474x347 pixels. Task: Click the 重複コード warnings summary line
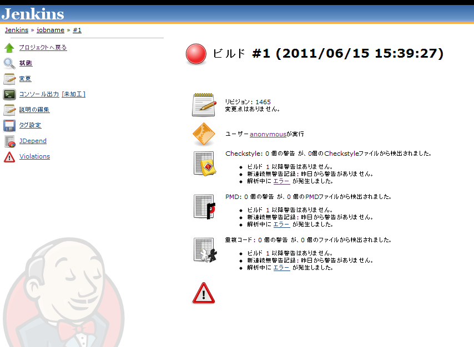point(309,240)
